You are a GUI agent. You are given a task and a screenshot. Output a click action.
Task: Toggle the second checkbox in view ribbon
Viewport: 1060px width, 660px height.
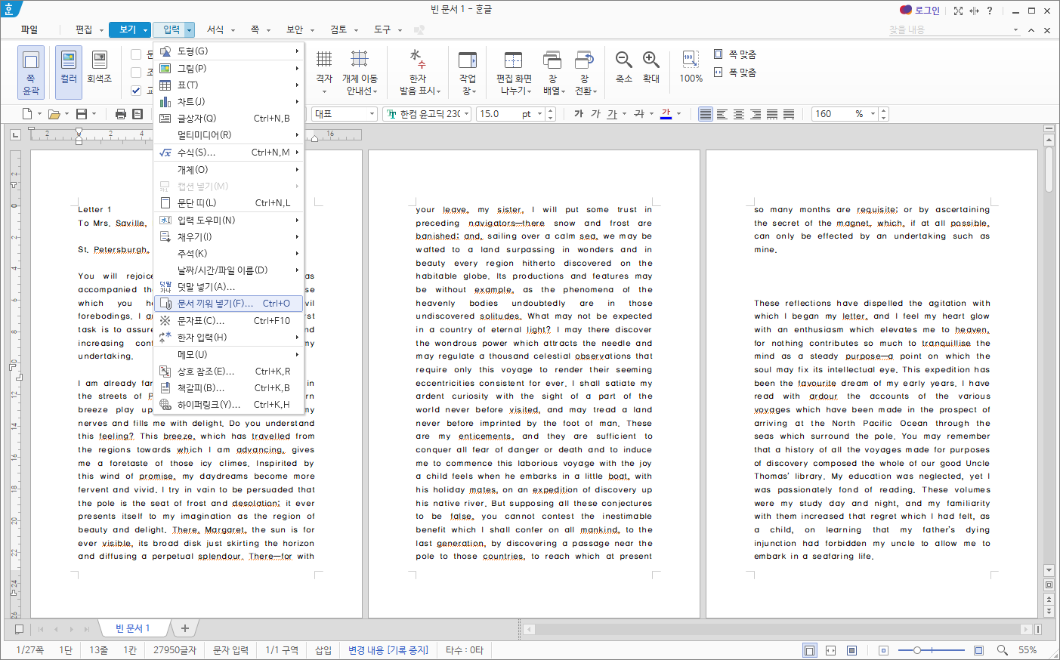(136, 72)
